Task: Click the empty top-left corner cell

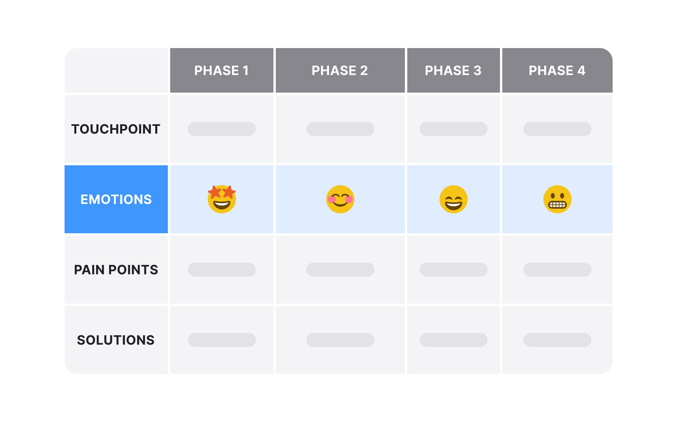Action: [x=116, y=70]
